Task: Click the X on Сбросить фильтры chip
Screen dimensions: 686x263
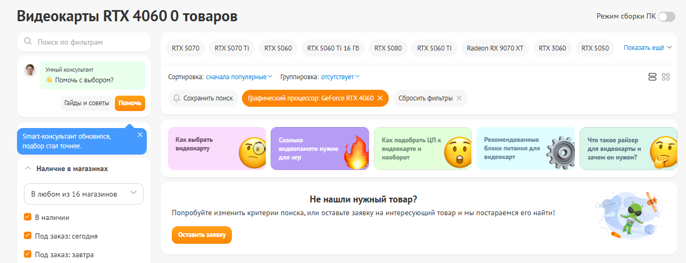Action: [x=459, y=98]
